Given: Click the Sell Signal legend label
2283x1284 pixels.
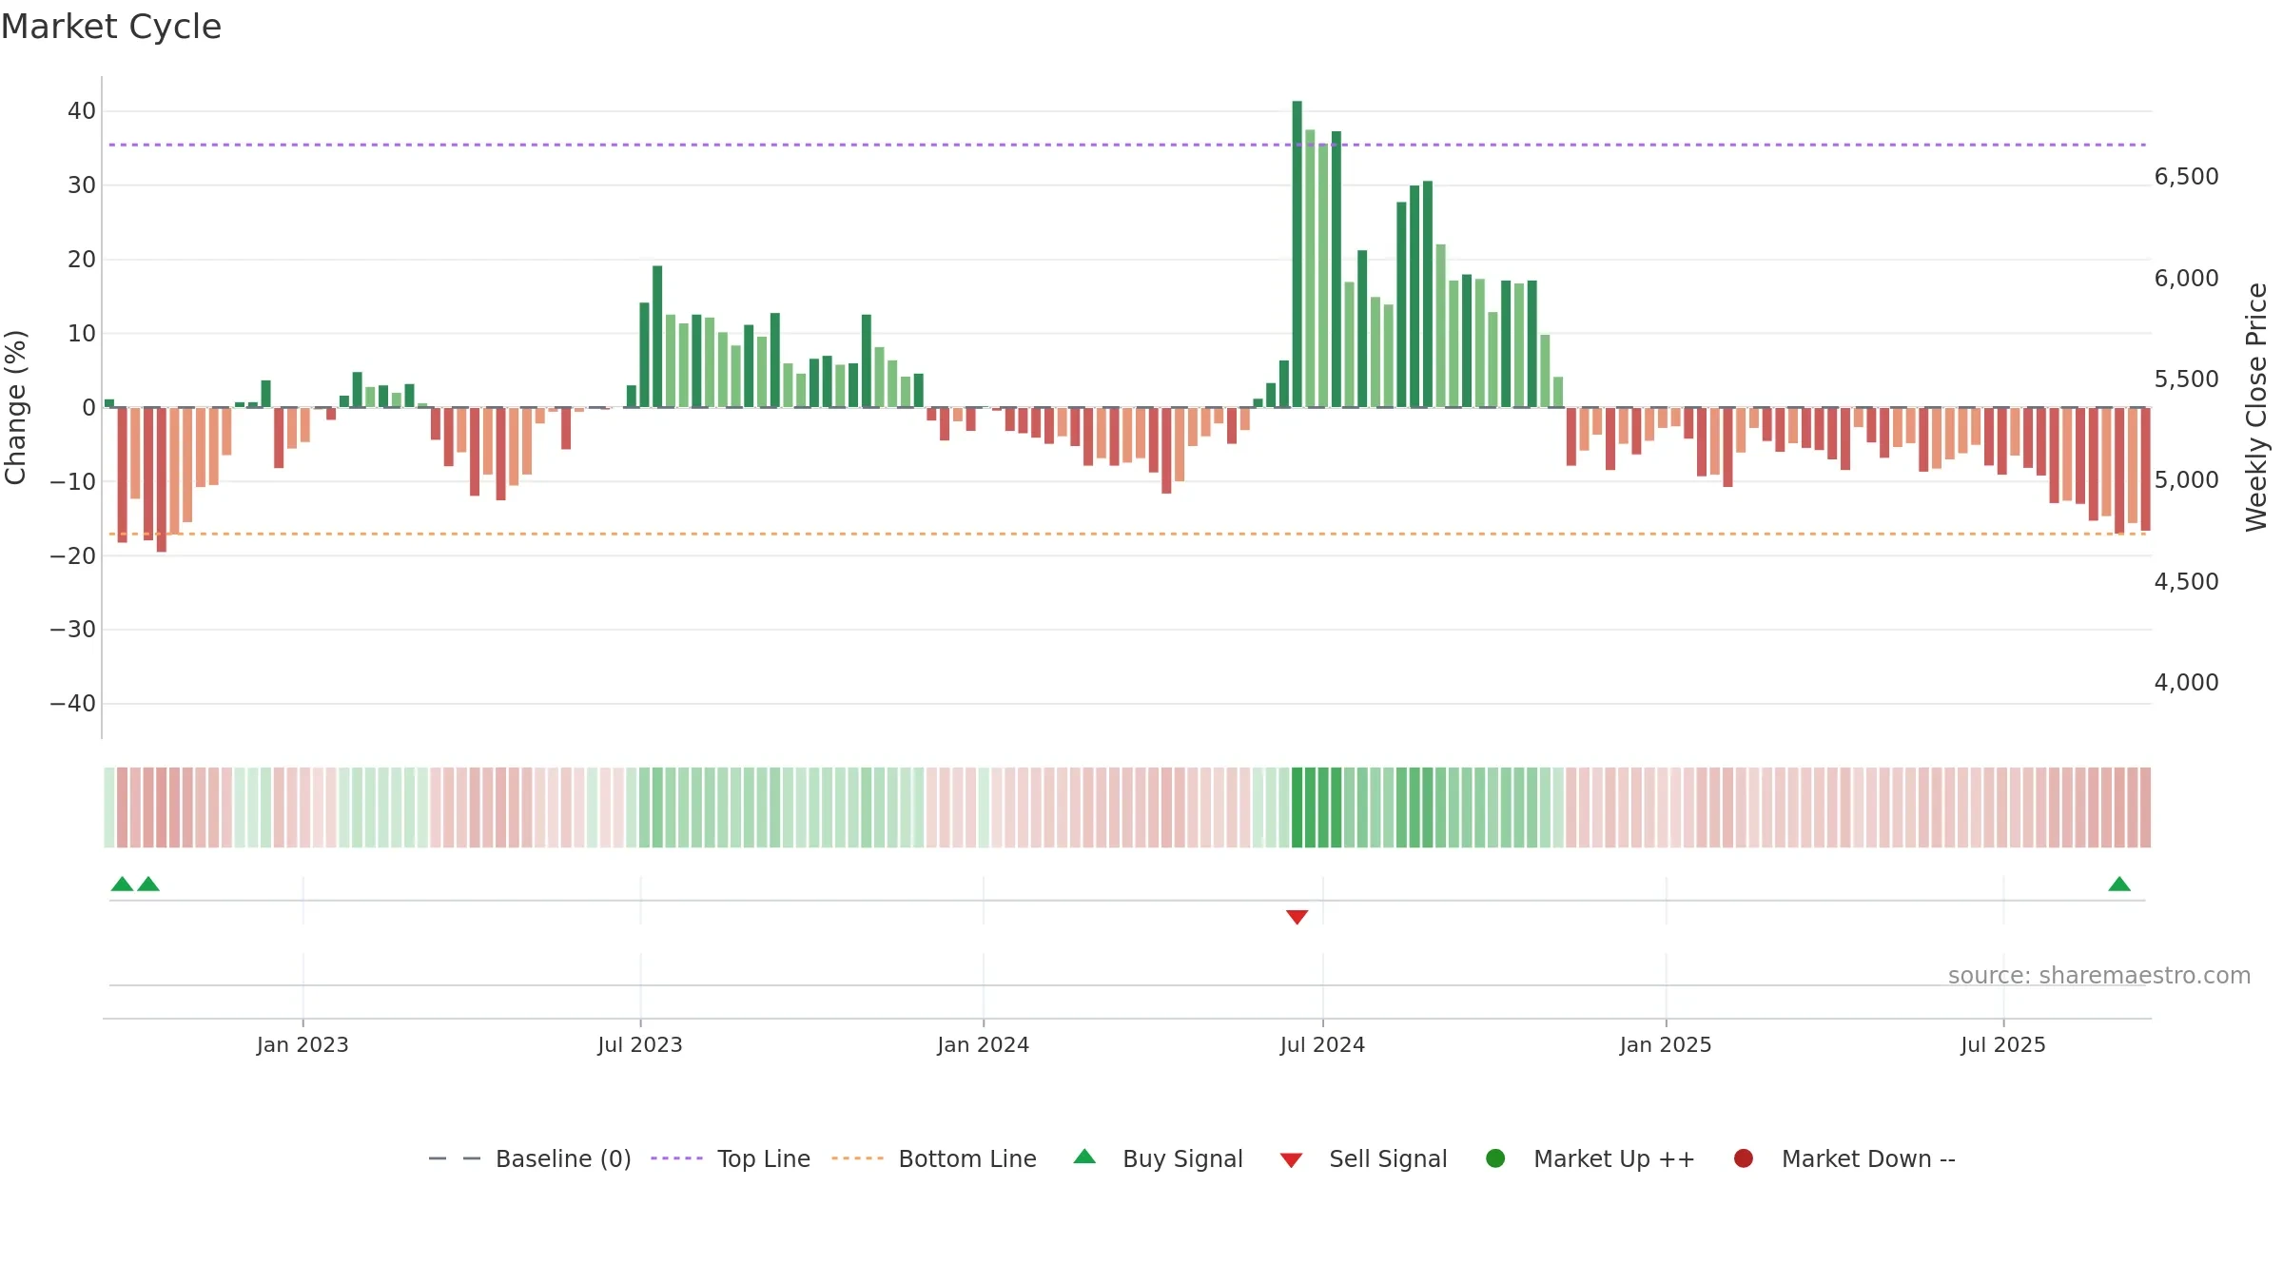Looking at the screenshot, I should (1388, 1158).
